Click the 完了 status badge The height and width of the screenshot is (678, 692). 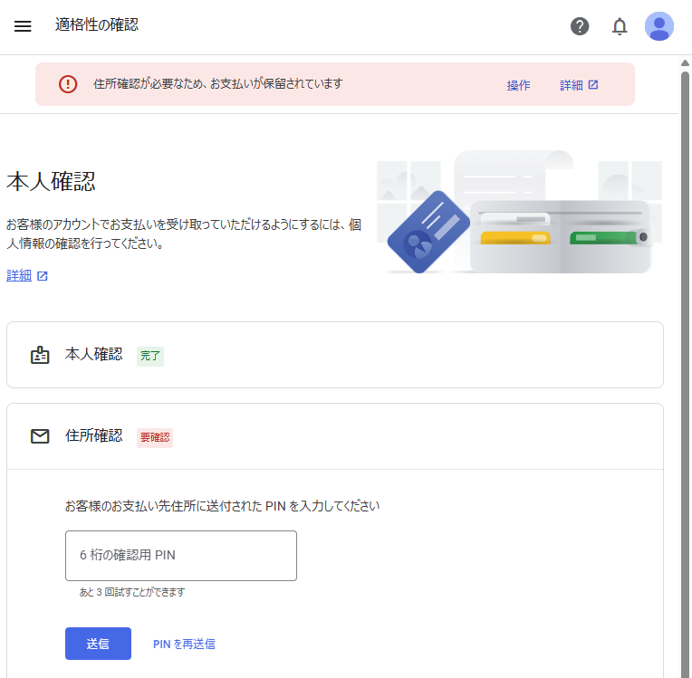150,356
